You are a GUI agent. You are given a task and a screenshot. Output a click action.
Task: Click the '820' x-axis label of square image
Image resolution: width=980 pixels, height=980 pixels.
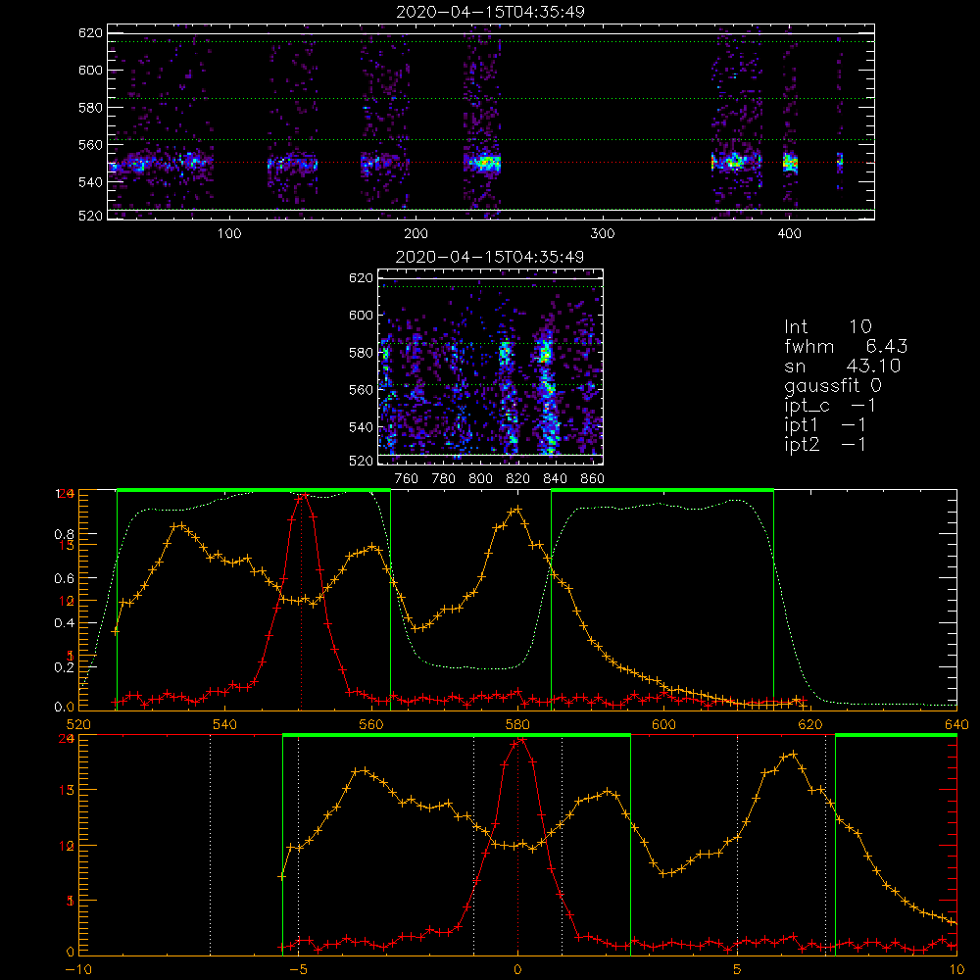tap(518, 479)
